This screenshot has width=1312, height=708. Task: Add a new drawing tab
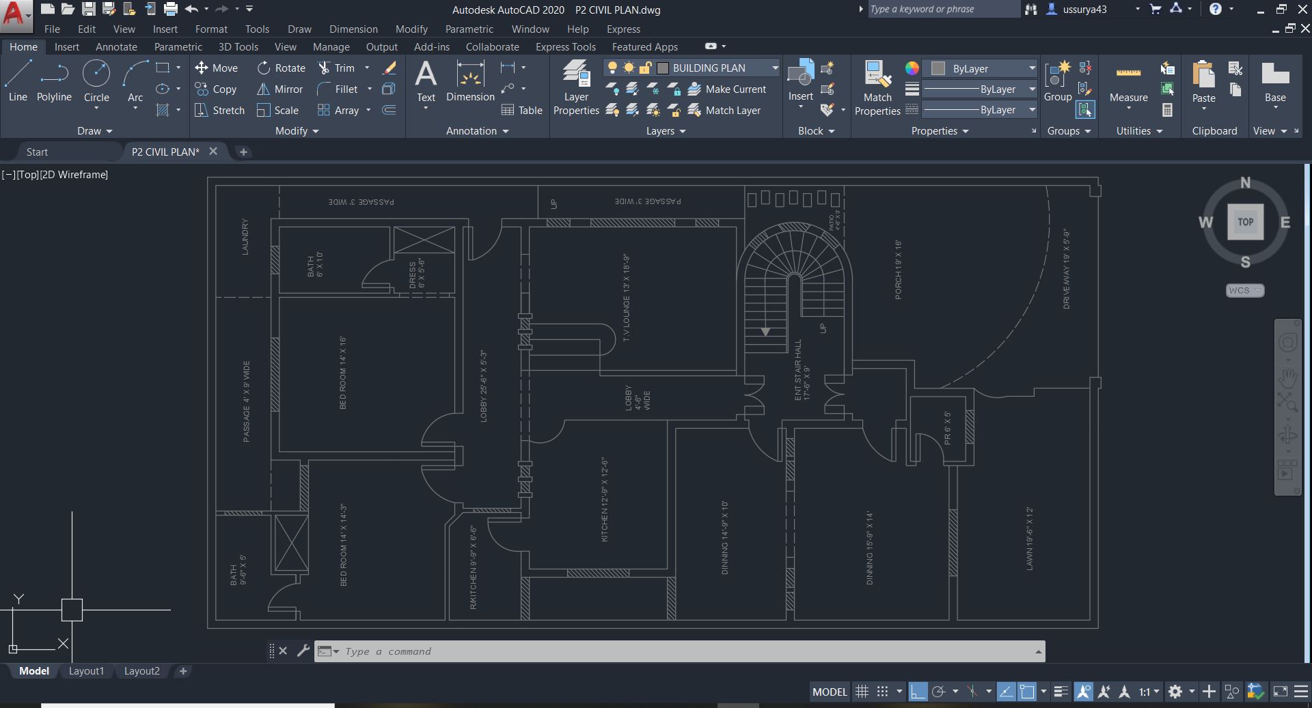coord(243,152)
